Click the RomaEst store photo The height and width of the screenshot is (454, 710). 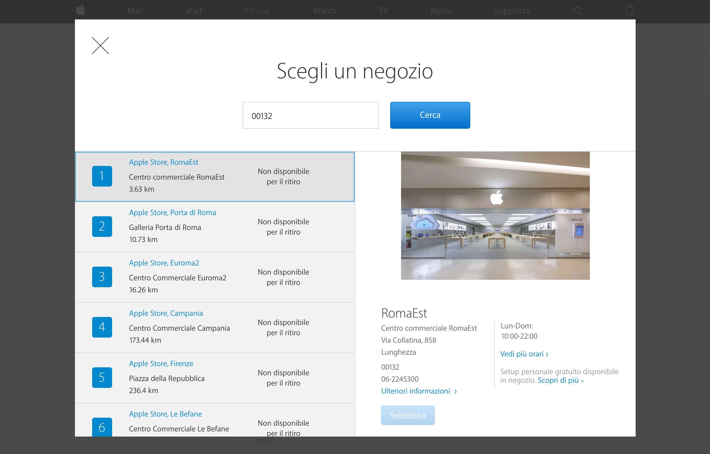click(495, 215)
